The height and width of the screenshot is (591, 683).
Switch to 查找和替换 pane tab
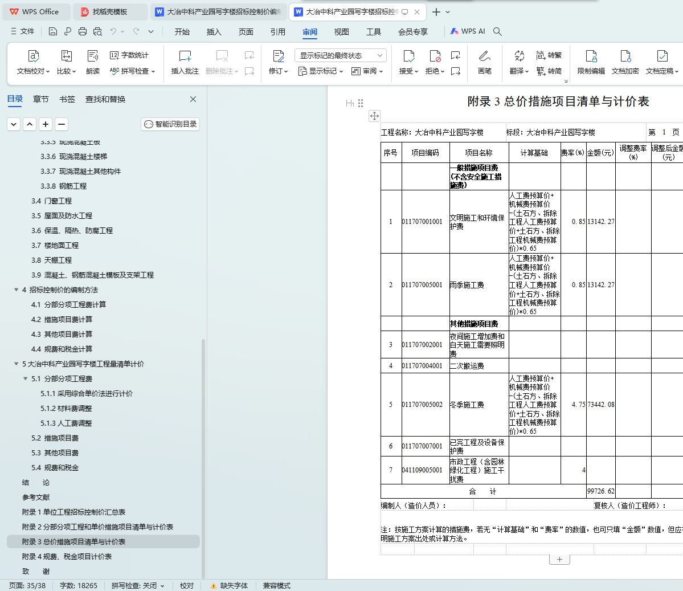pyautogui.click(x=105, y=99)
